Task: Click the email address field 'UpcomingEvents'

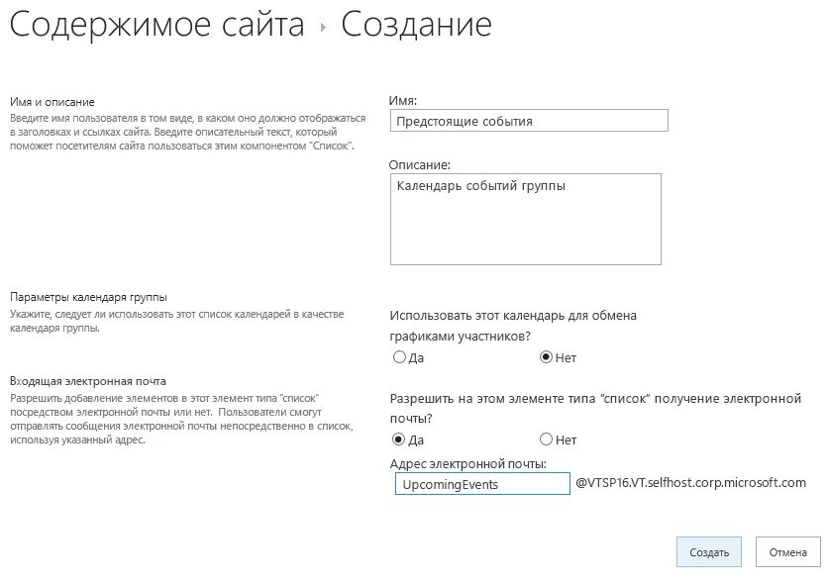Action: pyautogui.click(x=482, y=484)
